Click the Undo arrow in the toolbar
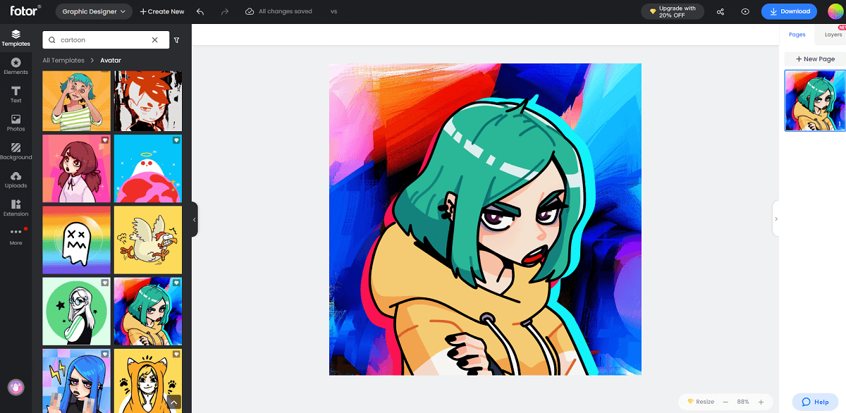Screen dimensions: 846x413 point(200,11)
